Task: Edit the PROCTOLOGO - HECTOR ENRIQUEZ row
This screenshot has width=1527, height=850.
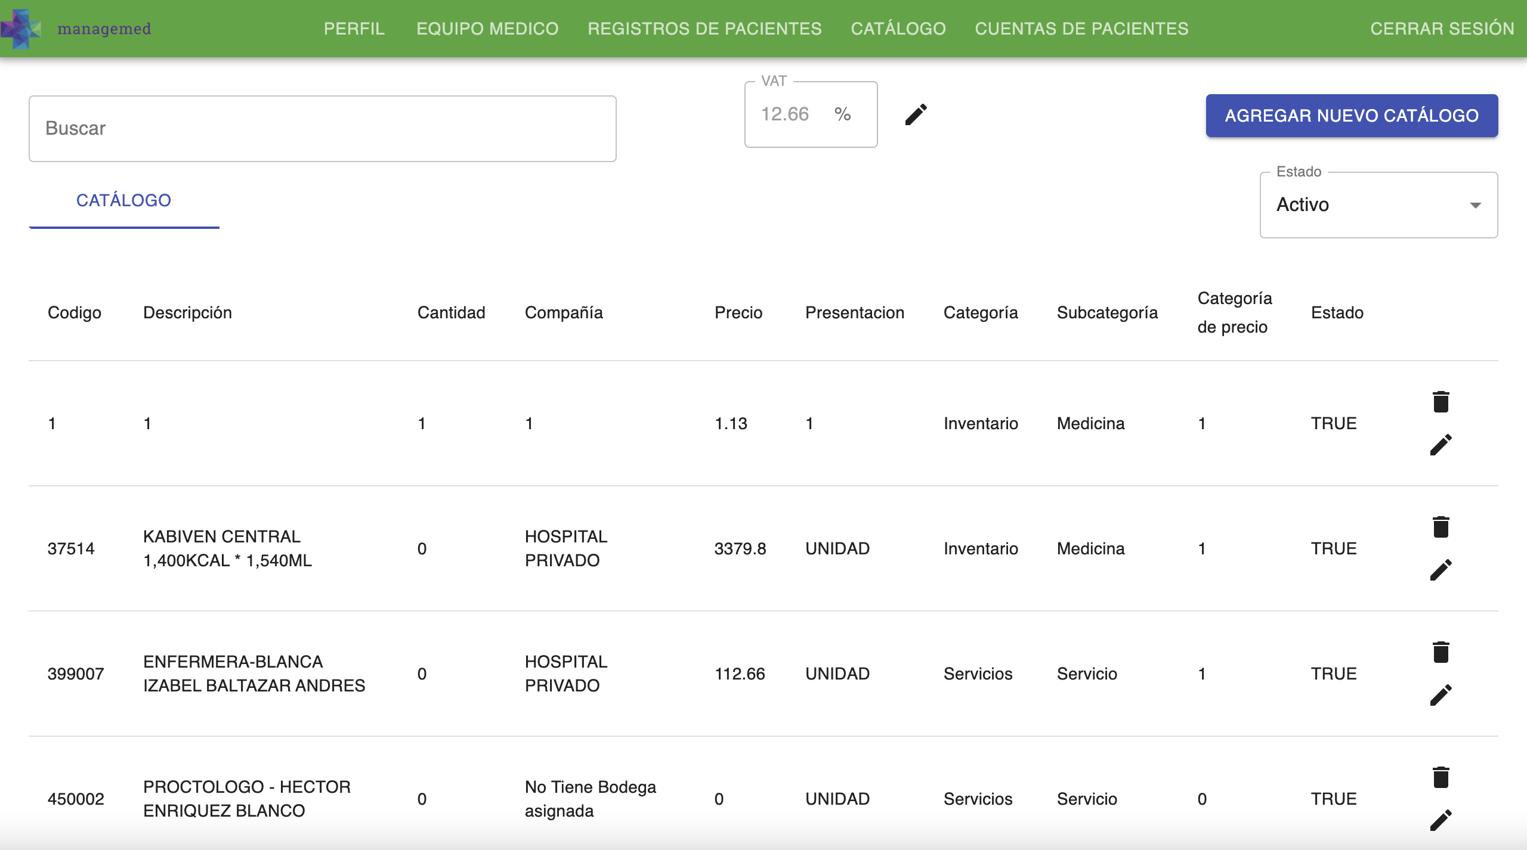Action: coord(1441,820)
